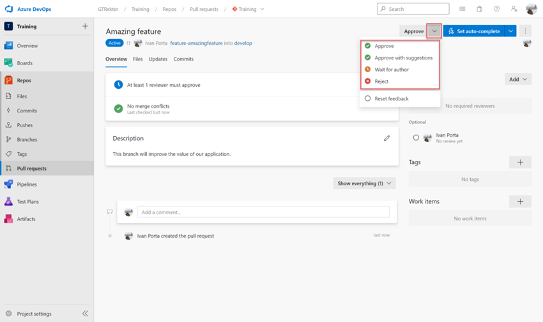Select the Repos sidebar icon
Image resolution: width=543 pixels, height=322 pixels.
[x=9, y=80]
